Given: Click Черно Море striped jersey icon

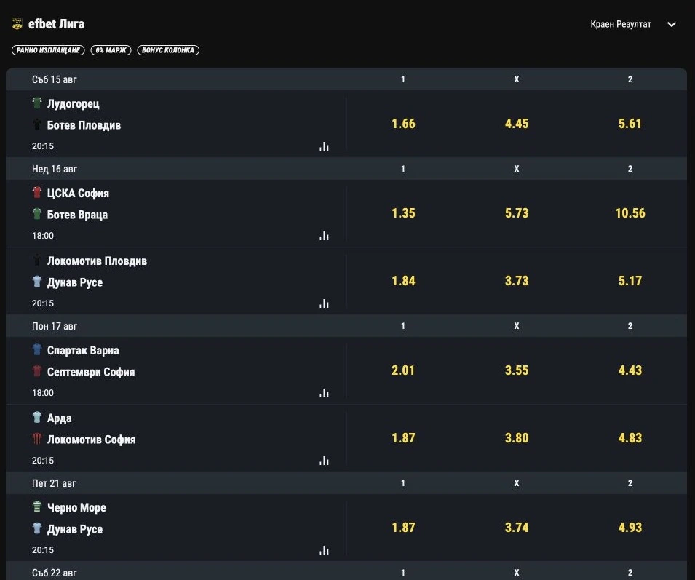Looking at the screenshot, I should pyautogui.click(x=37, y=507).
